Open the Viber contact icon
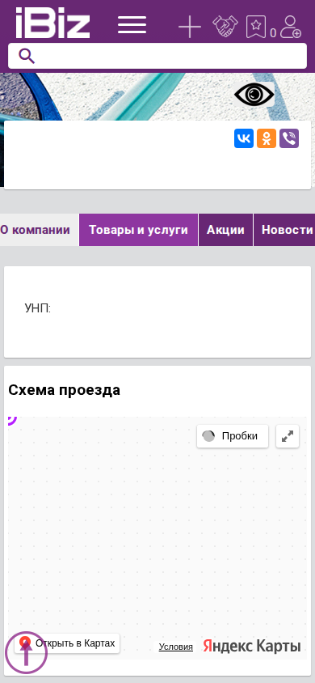The height and width of the screenshot is (683, 315). (289, 138)
